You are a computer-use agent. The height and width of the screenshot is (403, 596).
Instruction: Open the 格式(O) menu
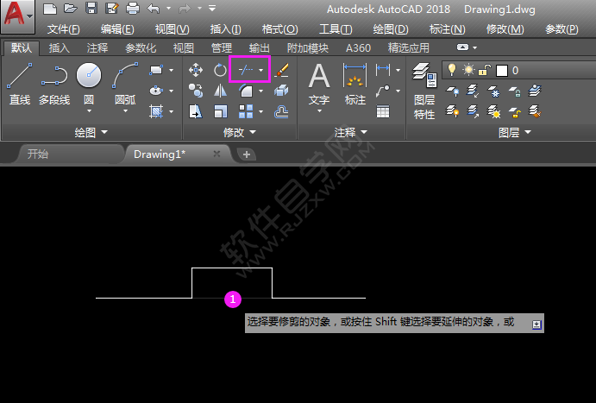click(279, 29)
